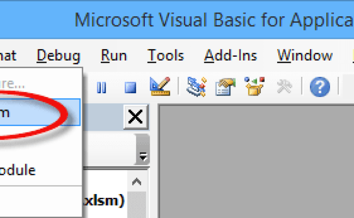This screenshot has width=354, height=218.
Task: Click the Reset (stop) toolbar icon
Action: coord(131,87)
